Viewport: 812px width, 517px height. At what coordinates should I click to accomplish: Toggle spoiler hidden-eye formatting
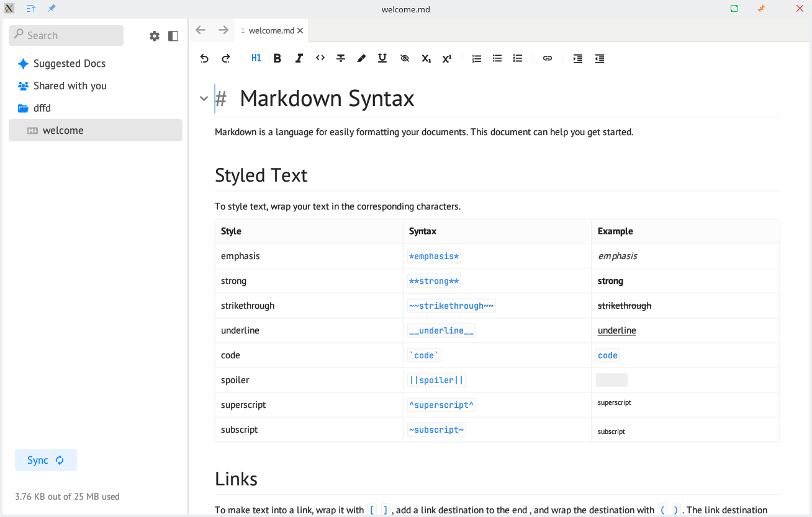pyautogui.click(x=405, y=58)
